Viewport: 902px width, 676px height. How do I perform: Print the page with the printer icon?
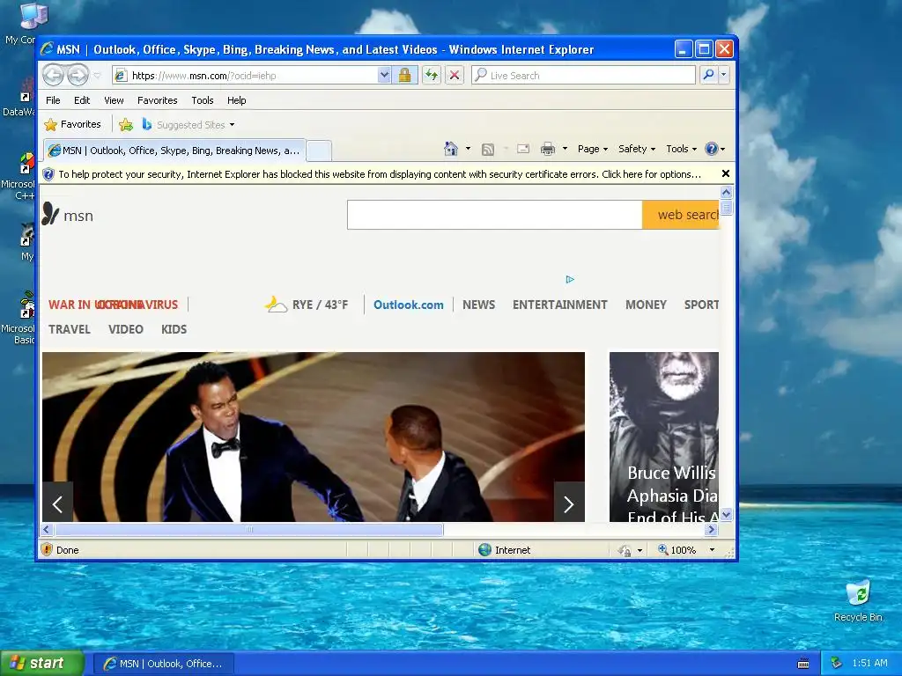tap(548, 150)
